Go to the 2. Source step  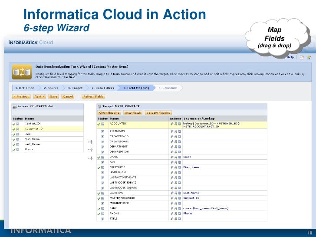click(51, 88)
